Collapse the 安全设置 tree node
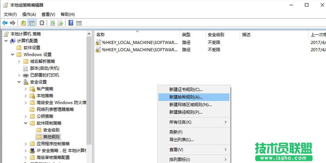Viewport: 326px width, 163px height. coord(19,82)
